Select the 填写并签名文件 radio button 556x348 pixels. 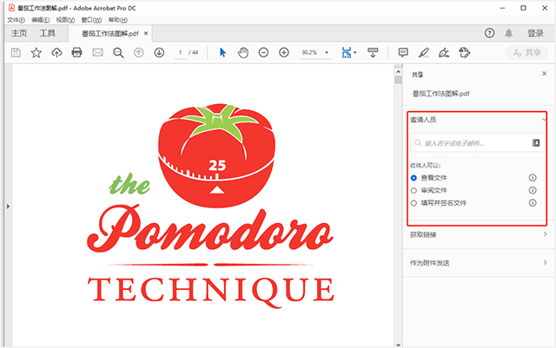pos(414,203)
